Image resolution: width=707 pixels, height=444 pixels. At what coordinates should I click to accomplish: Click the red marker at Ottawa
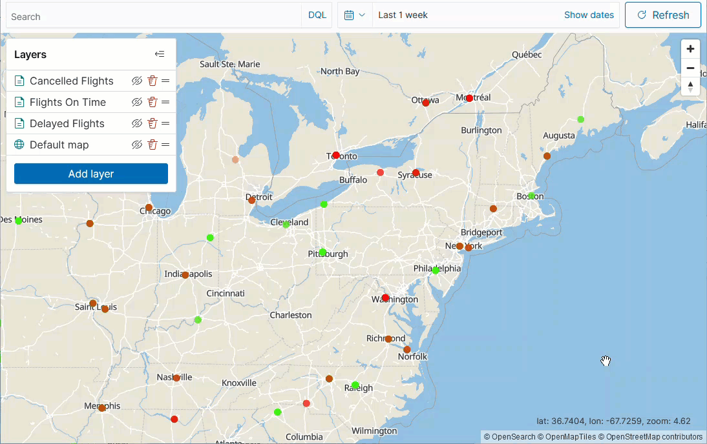[x=426, y=103]
